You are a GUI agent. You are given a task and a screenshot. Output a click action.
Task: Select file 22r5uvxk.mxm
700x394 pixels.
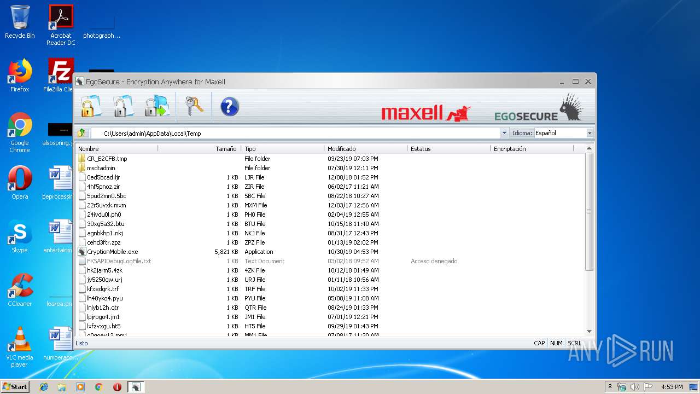pyautogui.click(x=106, y=205)
